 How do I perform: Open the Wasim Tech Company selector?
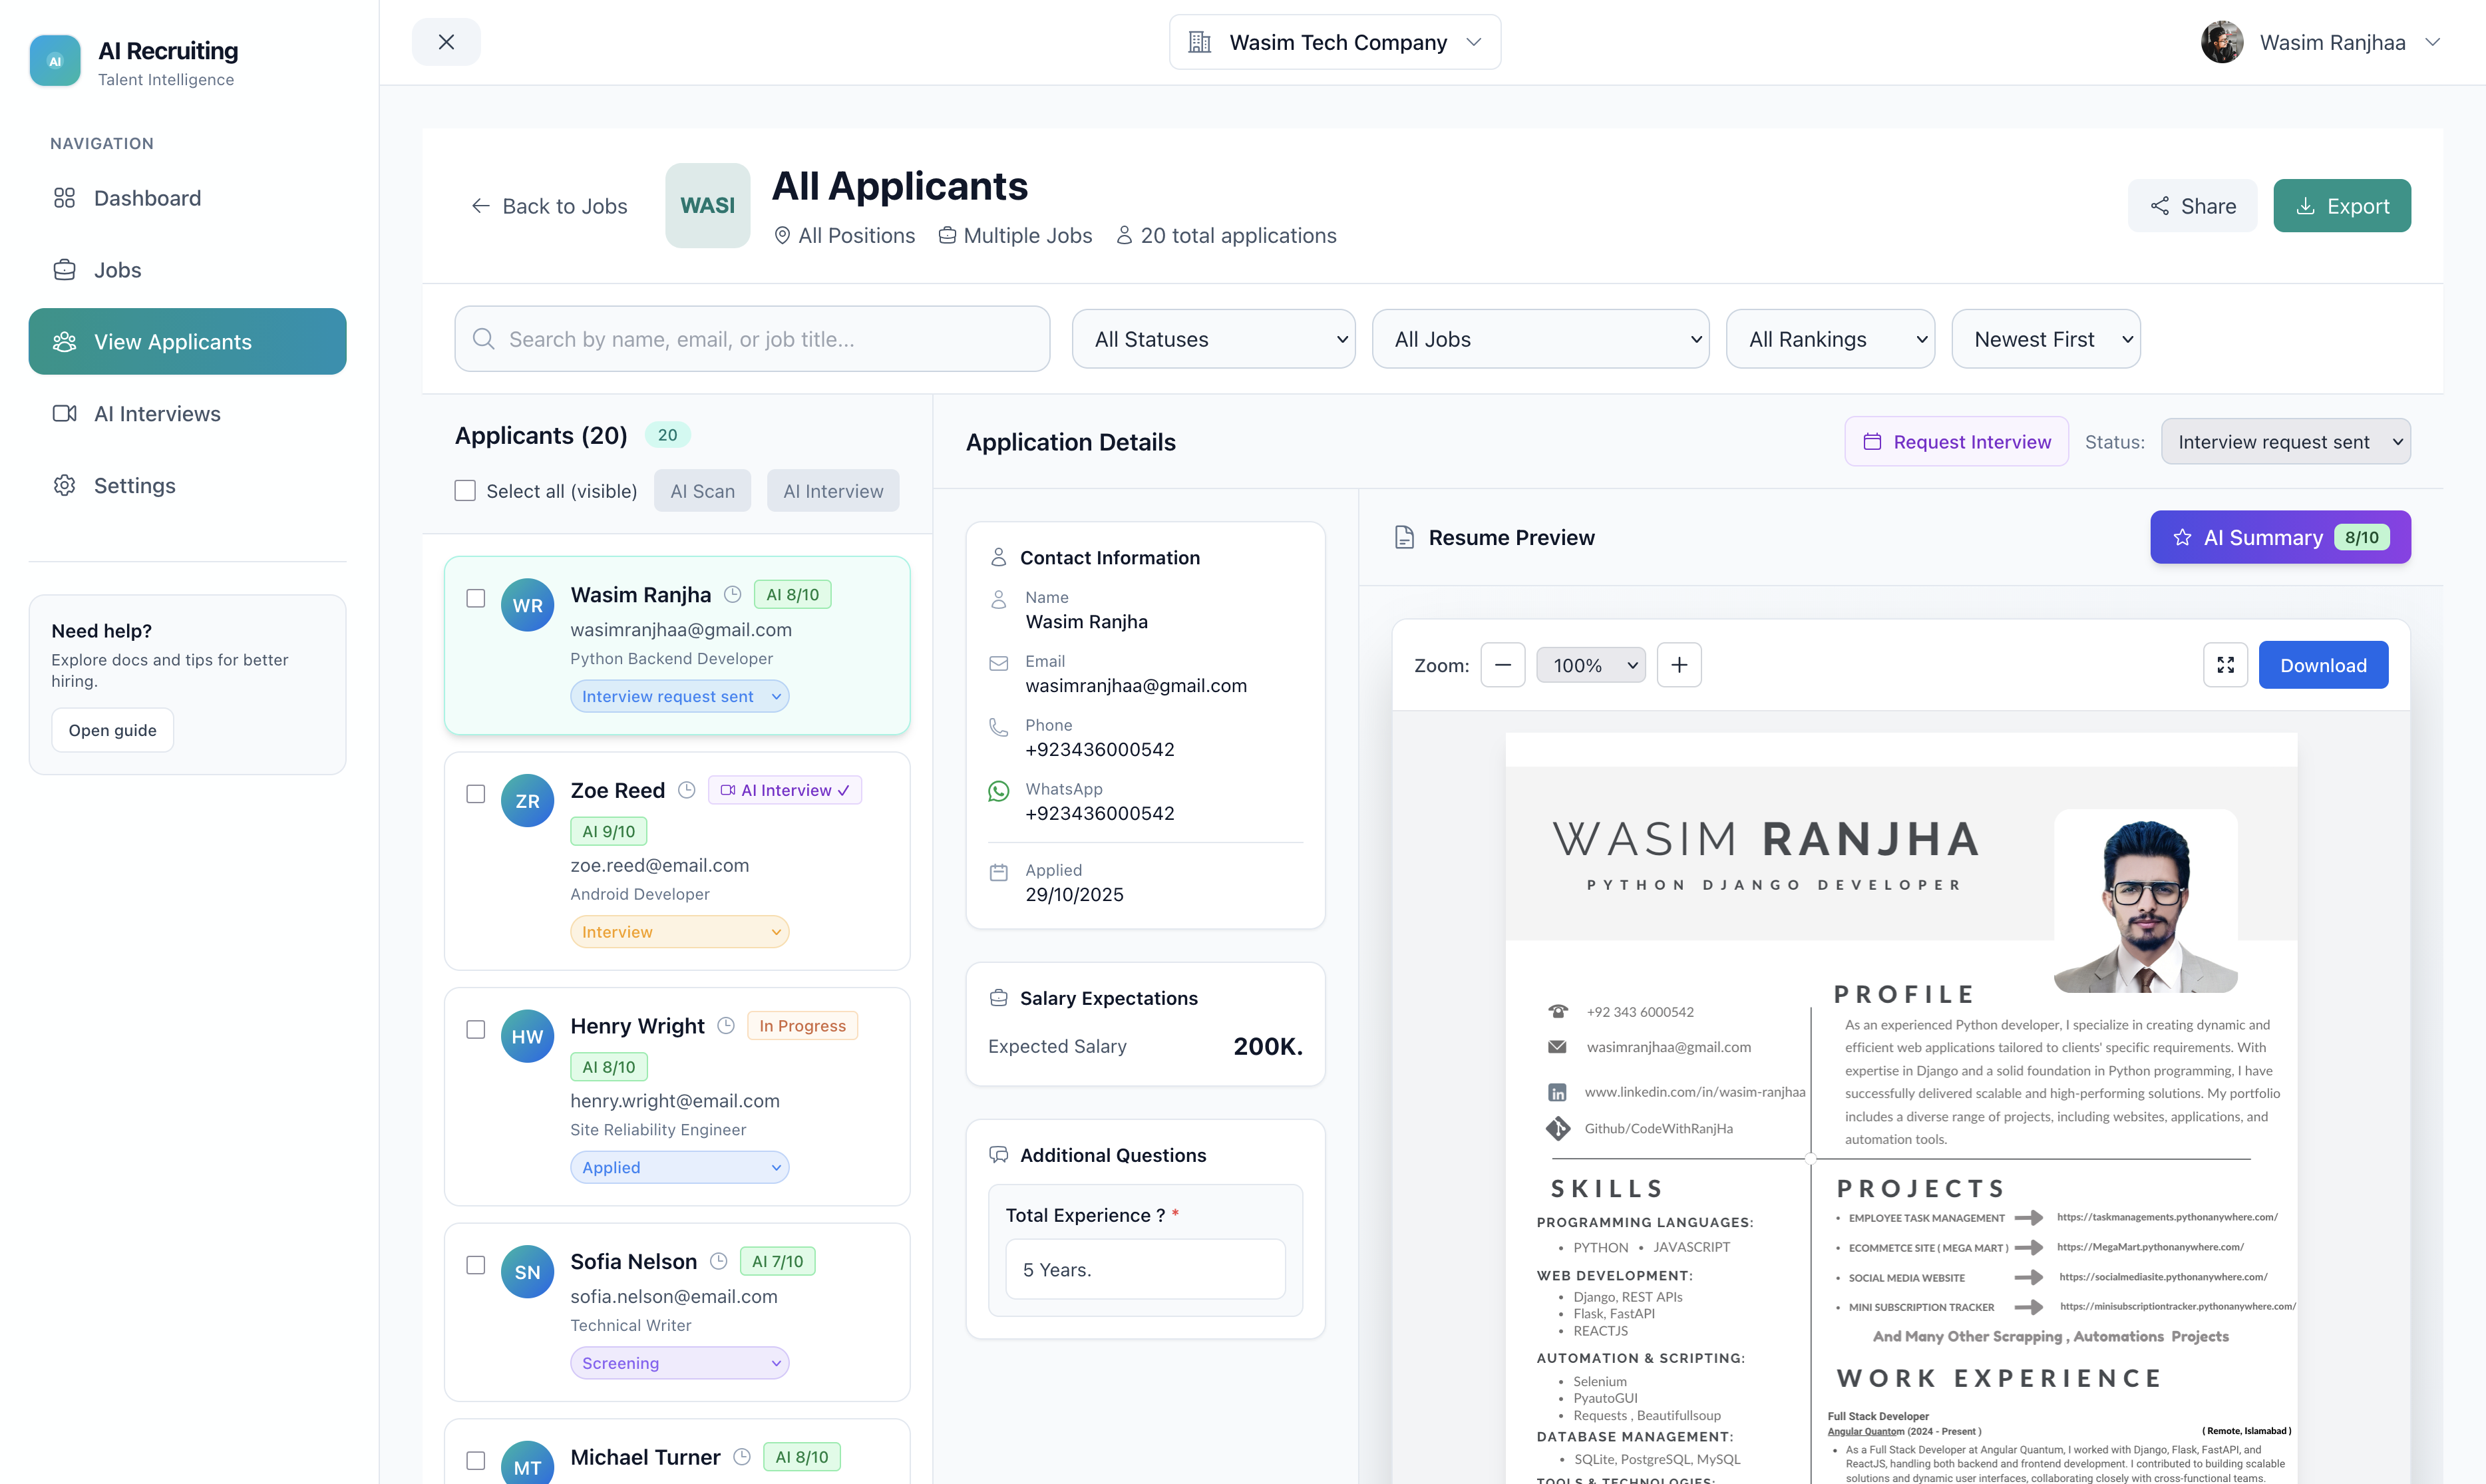click(x=1333, y=42)
